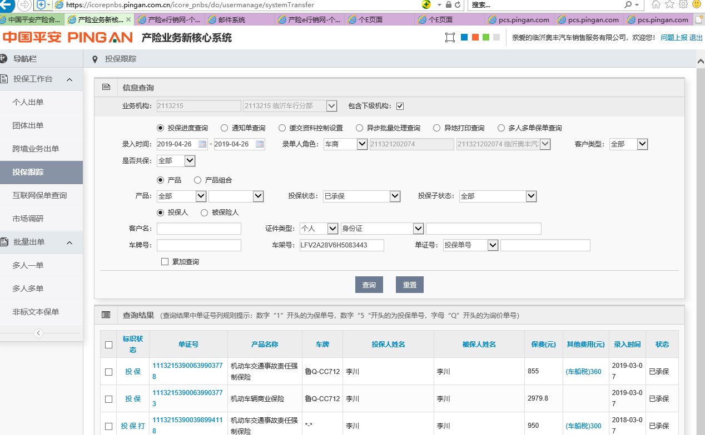Open browser settings gear icon
This screenshot has height=435, width=705.
pyautogui.click(x=683, y=4)
